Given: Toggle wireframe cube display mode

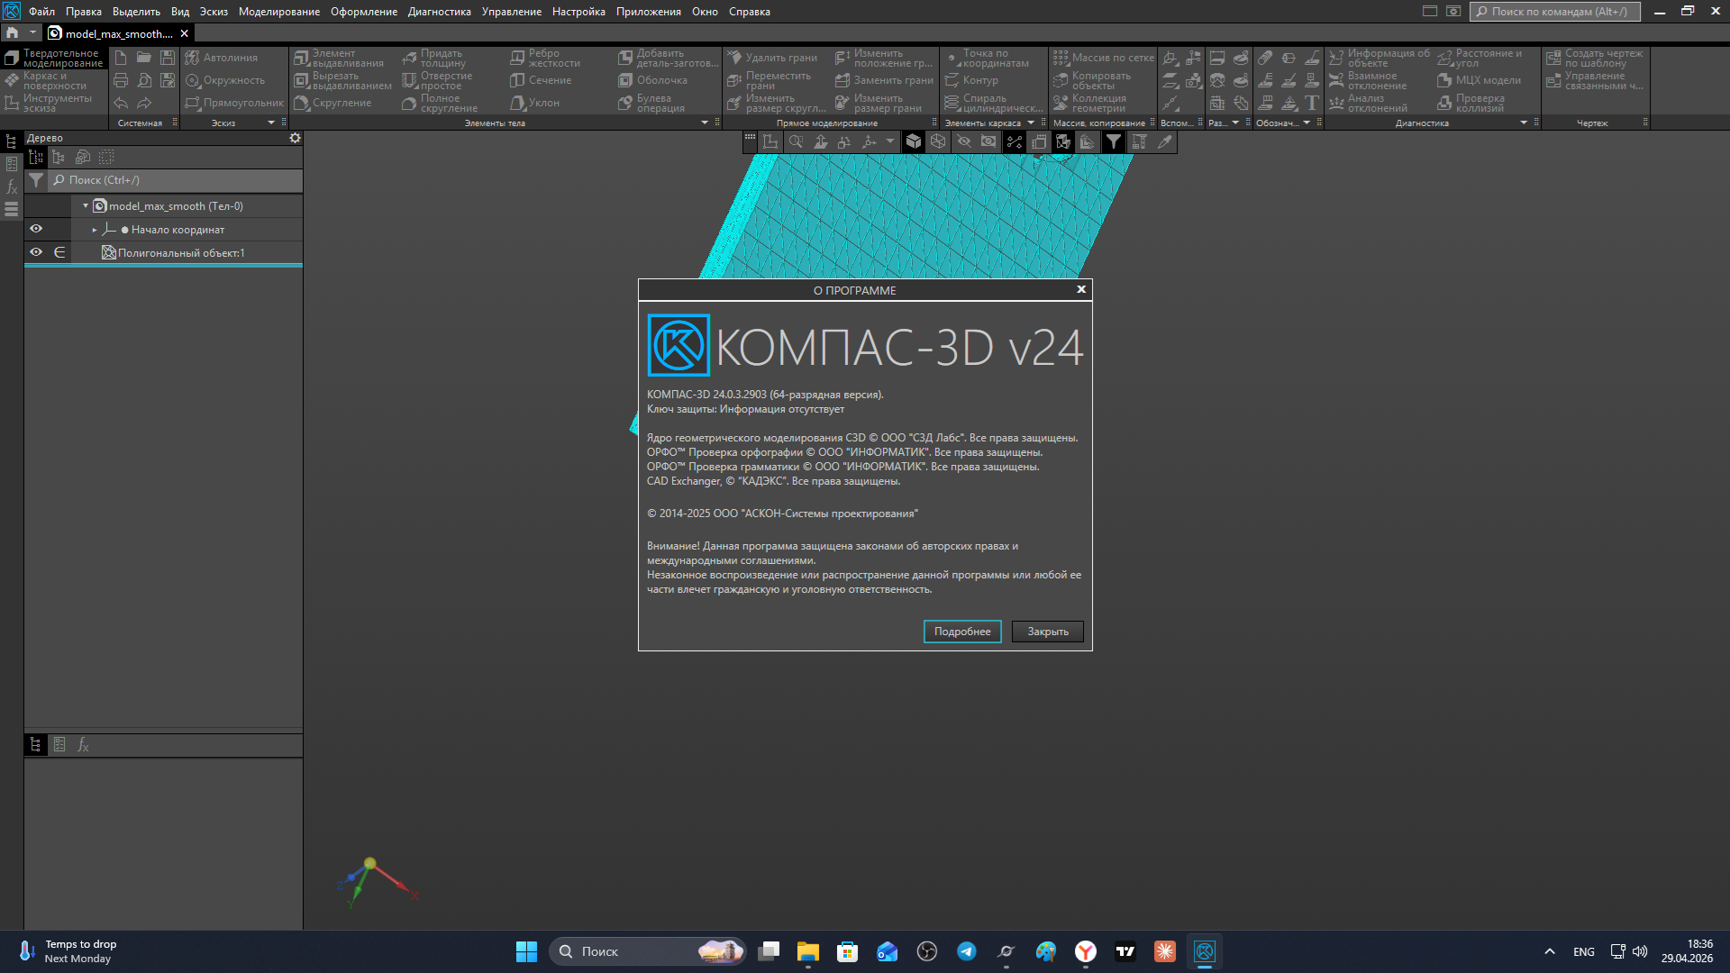Looking at the screenshot, I should [x=938, y=141].
